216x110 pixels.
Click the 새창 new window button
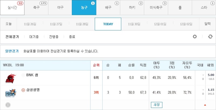[157, 105]
